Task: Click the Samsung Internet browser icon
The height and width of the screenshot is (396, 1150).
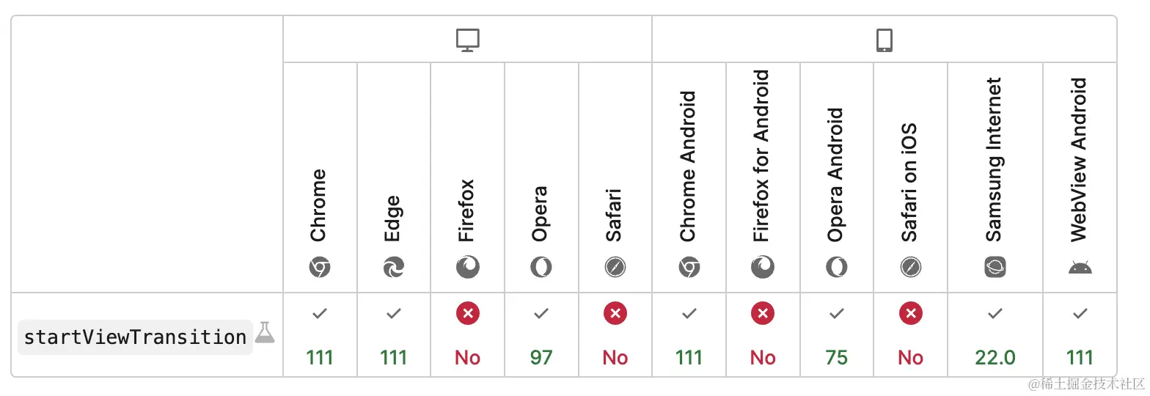Action: pyautogui.click(x=995, y=268)
